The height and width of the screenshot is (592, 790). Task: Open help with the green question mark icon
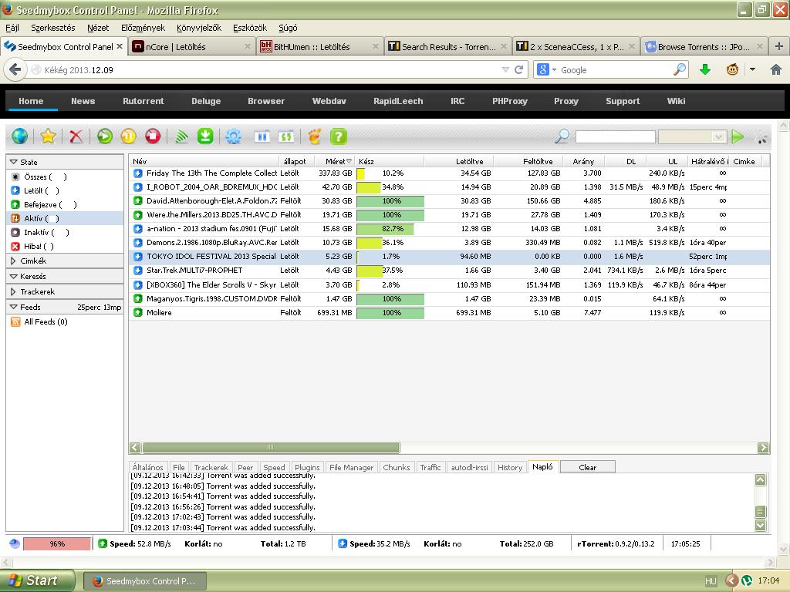point(339,136)
